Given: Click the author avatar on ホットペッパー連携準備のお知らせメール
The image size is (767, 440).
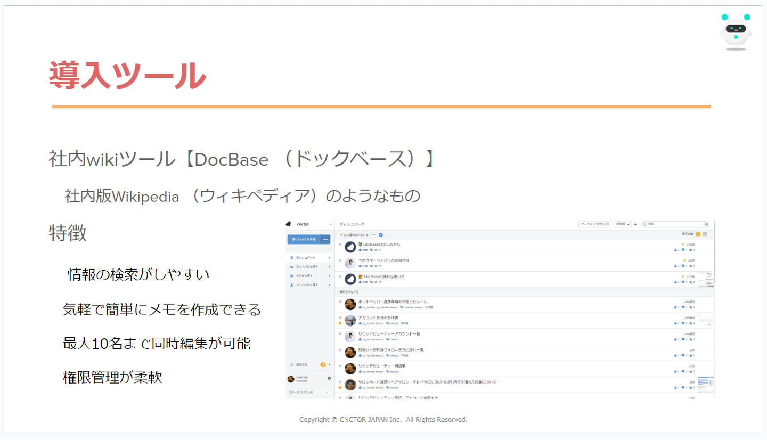Looking at the screenshot, I should click(350, 304).
